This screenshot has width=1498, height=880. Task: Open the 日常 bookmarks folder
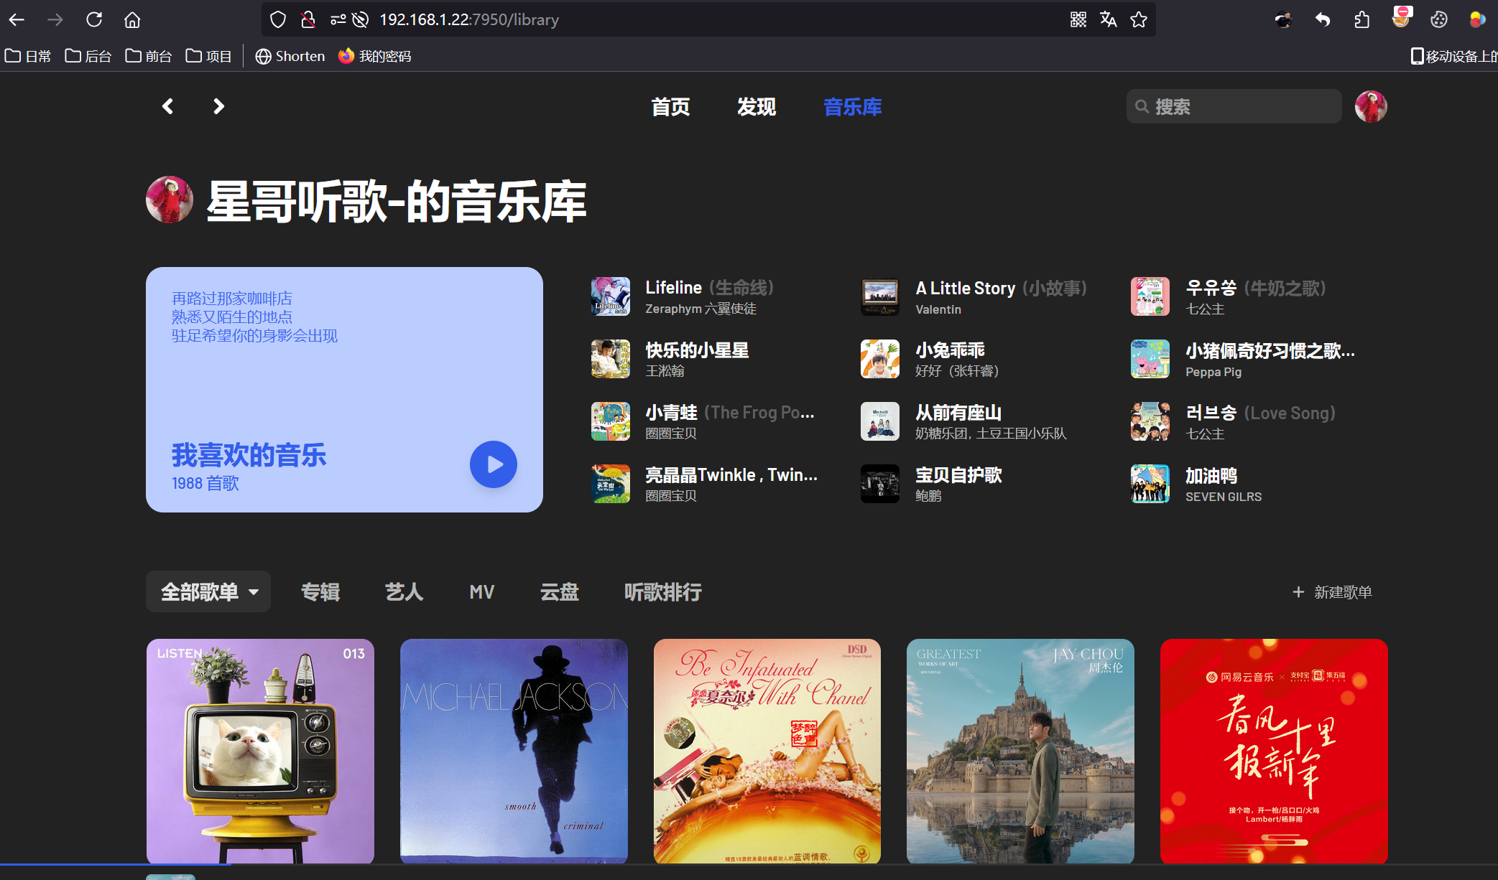[x=29, y=56]
